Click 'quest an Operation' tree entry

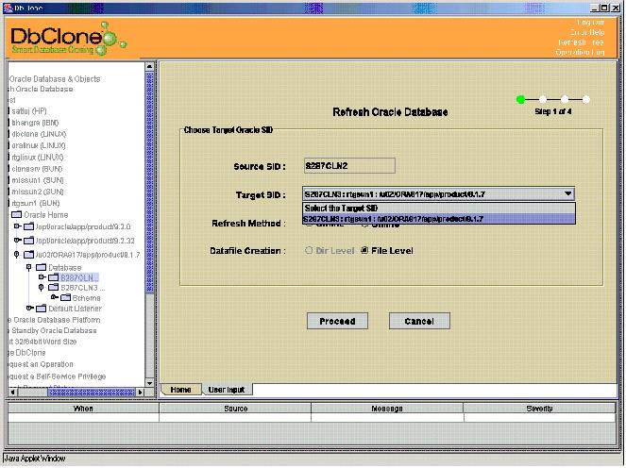(x=42, y=364)
